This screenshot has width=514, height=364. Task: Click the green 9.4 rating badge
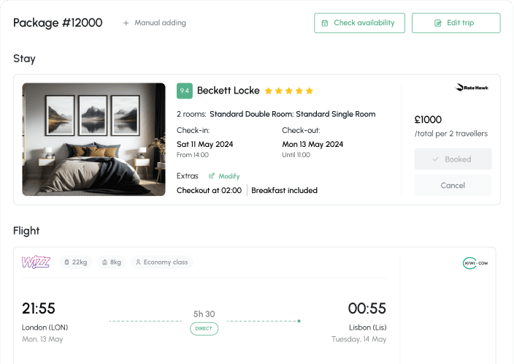point(185,91)
